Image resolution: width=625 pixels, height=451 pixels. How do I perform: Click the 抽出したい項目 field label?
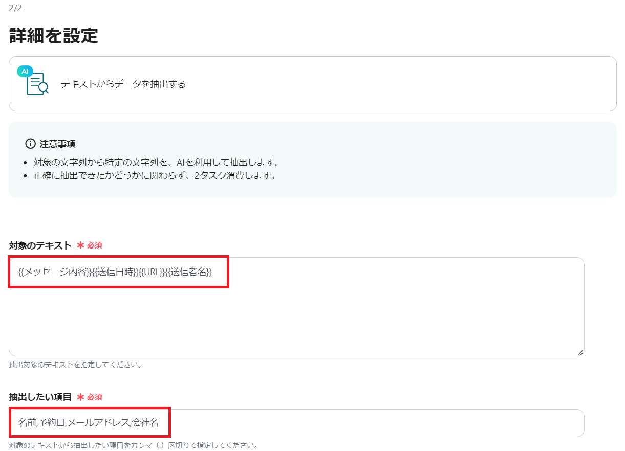(x=40, y=397)
